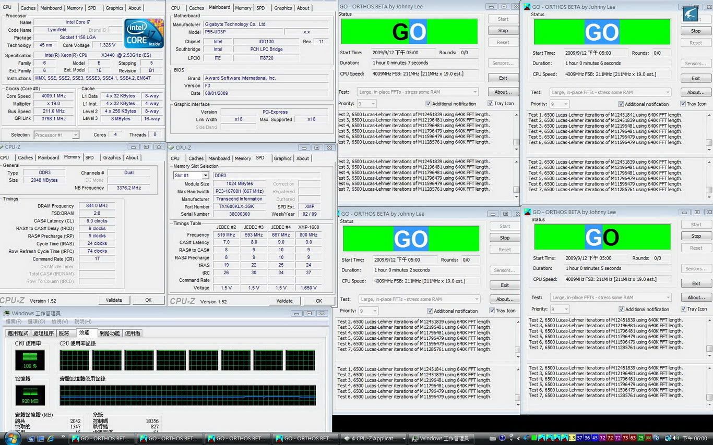Stop the ORTHOS test with 7 seconds duration

tap(503, 31)
